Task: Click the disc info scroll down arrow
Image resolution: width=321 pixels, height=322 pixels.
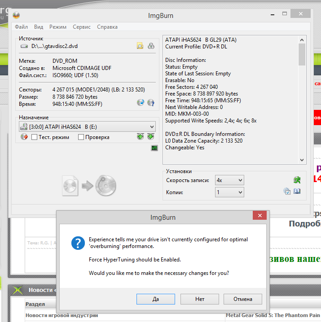Action: 302,160
